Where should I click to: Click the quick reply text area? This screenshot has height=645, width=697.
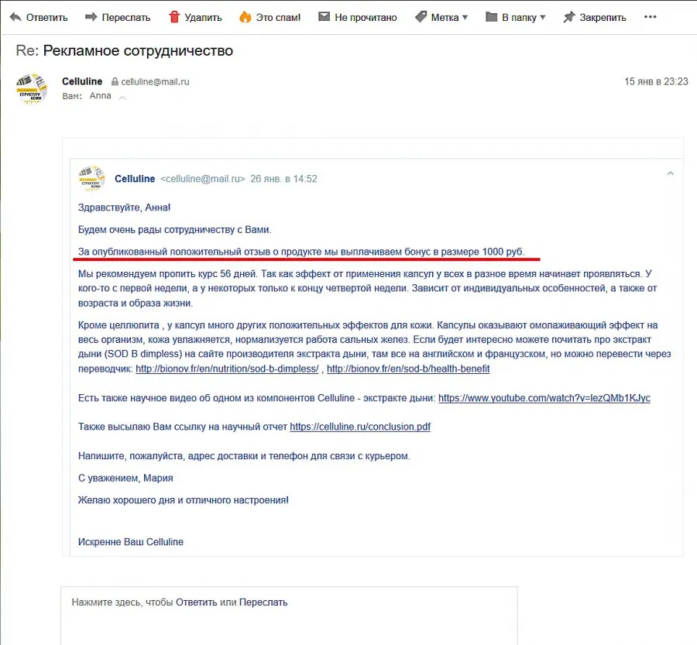coord(289,616)
